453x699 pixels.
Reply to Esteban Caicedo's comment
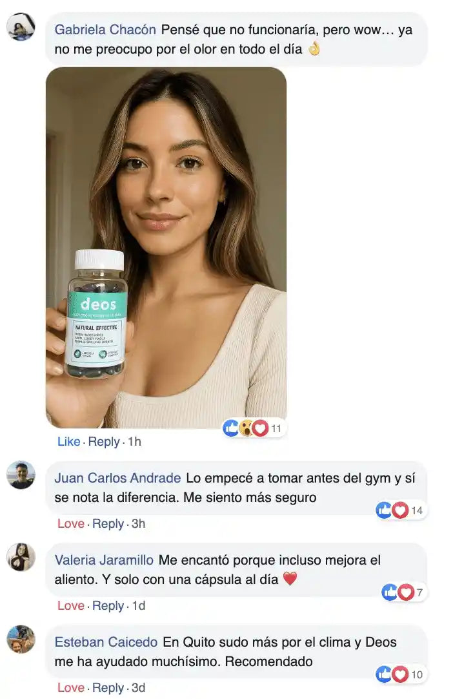pos(108,687)
